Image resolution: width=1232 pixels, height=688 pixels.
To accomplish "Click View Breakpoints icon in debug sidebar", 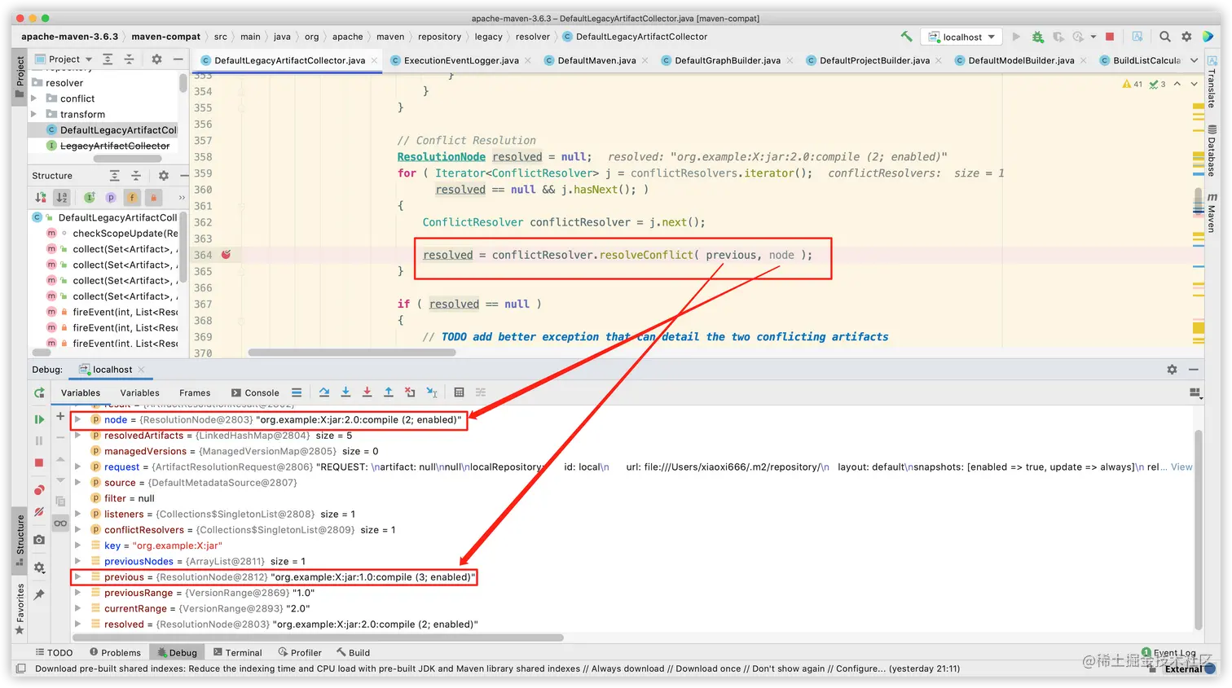I will (39, 490).
